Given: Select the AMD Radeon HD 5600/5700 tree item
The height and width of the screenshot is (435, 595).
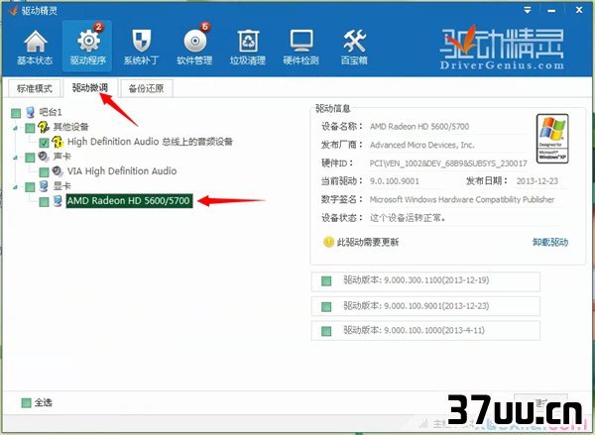Looking at the screenshot, I should point(129,200).
